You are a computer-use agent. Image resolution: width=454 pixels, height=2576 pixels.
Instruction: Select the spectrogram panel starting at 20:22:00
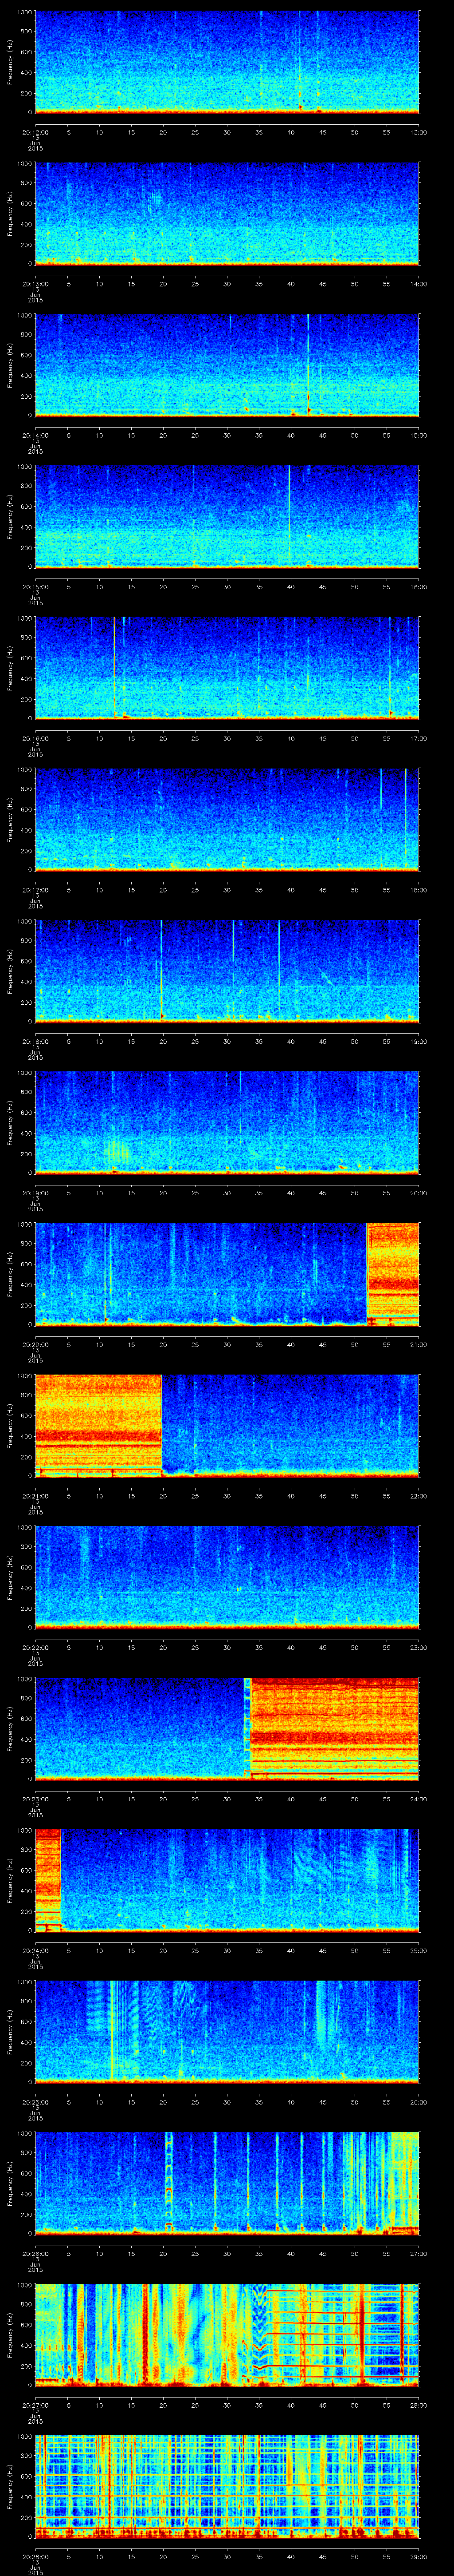click(x=227, y=1577)
